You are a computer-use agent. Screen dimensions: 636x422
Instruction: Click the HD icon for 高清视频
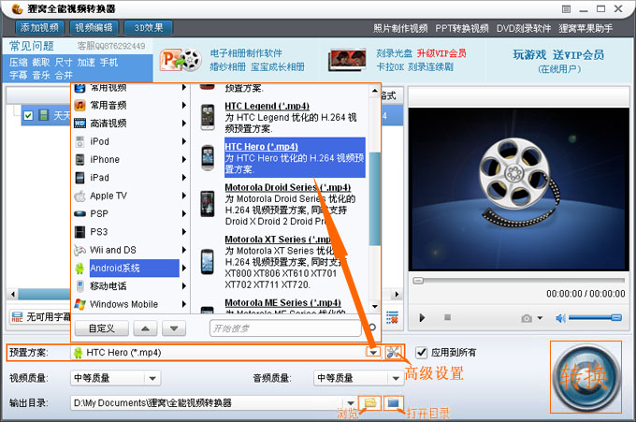point(79,124)
